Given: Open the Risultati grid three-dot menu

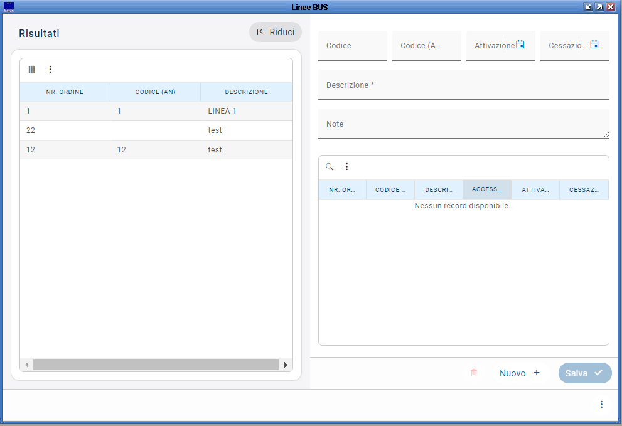Looking at the screenshot, I should click(x=51, y=70).
